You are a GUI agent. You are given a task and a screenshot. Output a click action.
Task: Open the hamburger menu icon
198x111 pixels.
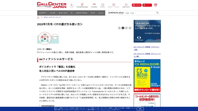[156, 5]
